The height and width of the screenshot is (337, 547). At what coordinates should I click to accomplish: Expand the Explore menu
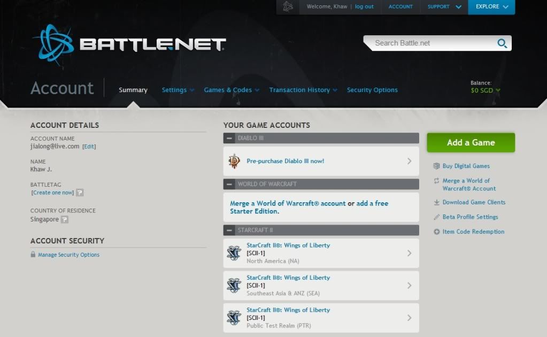point(491,6)
